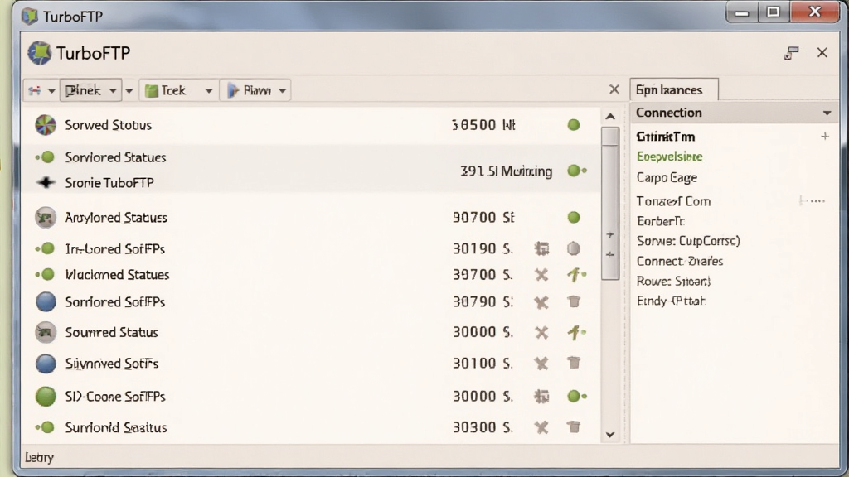Click the Soumred Statius avatar icon

click(46, 332)
